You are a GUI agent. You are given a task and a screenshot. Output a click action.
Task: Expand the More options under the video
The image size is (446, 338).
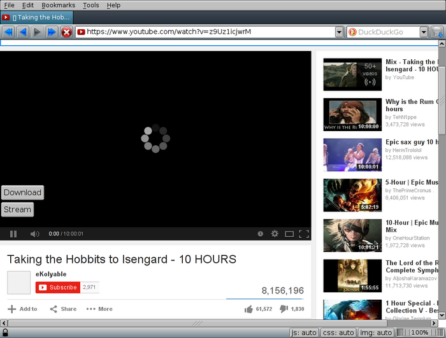point(99,309)
